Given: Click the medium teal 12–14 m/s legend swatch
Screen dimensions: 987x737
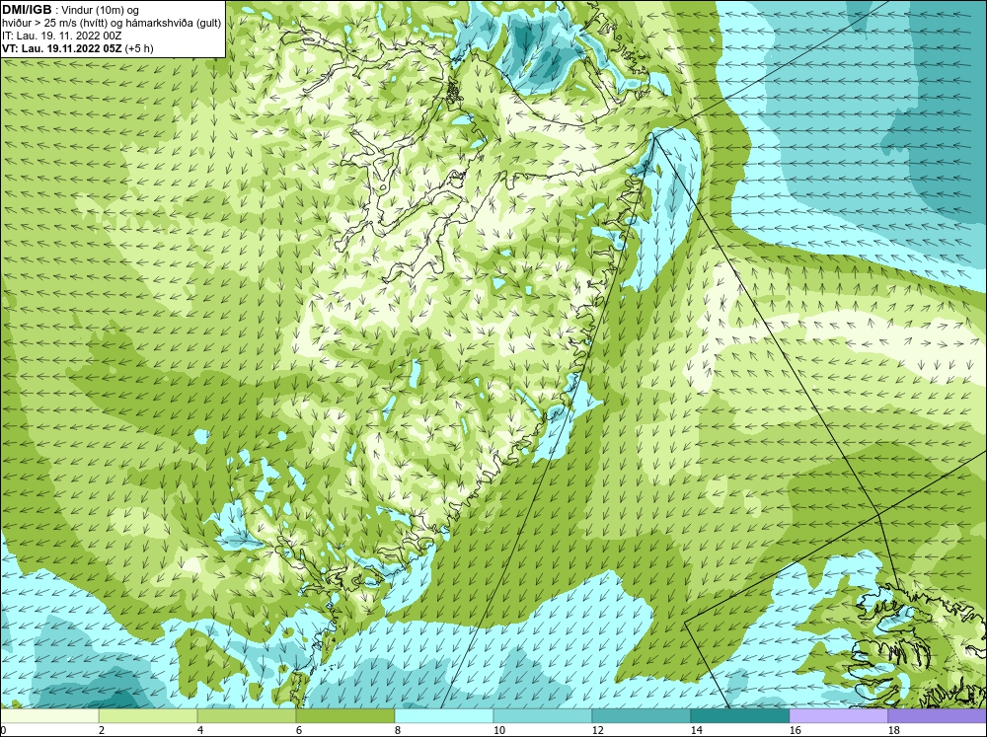Looking at the screenshot, I should (x=642, y=716).
